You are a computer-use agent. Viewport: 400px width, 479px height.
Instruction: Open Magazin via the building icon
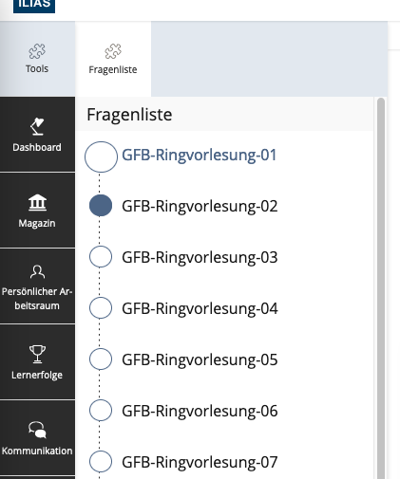click(37, 202)
